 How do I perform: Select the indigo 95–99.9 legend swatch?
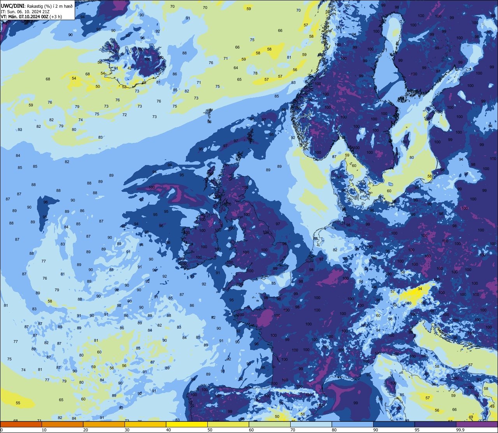click(x=435, y=424)
